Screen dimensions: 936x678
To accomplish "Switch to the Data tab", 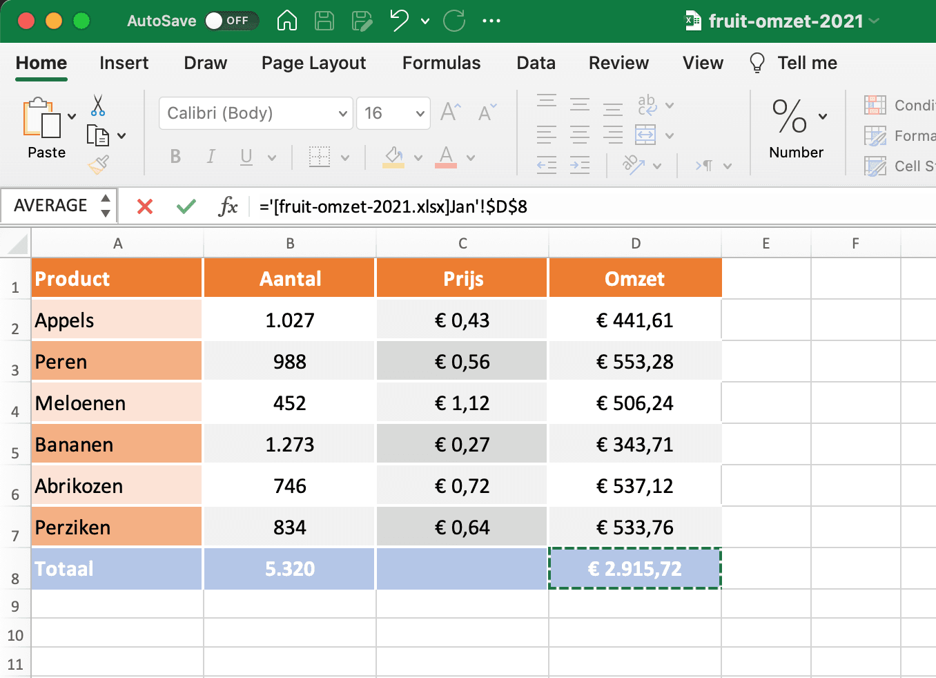I will pos(536,63).
